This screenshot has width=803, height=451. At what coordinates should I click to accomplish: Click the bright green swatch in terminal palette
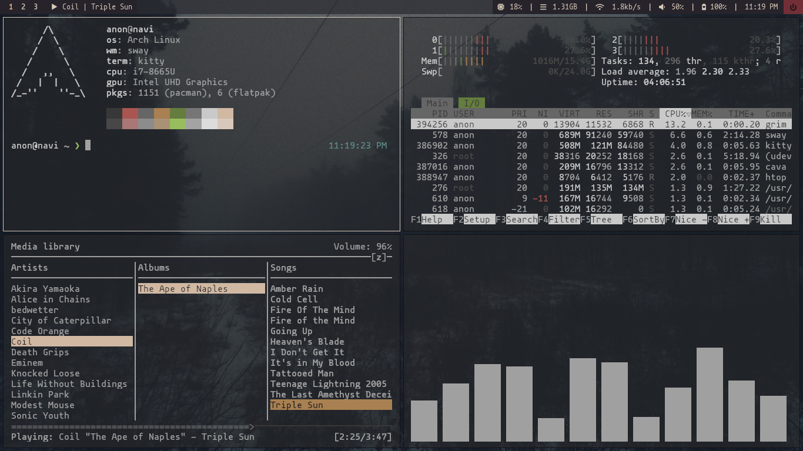pyautogui.click(x=178, y=124)
